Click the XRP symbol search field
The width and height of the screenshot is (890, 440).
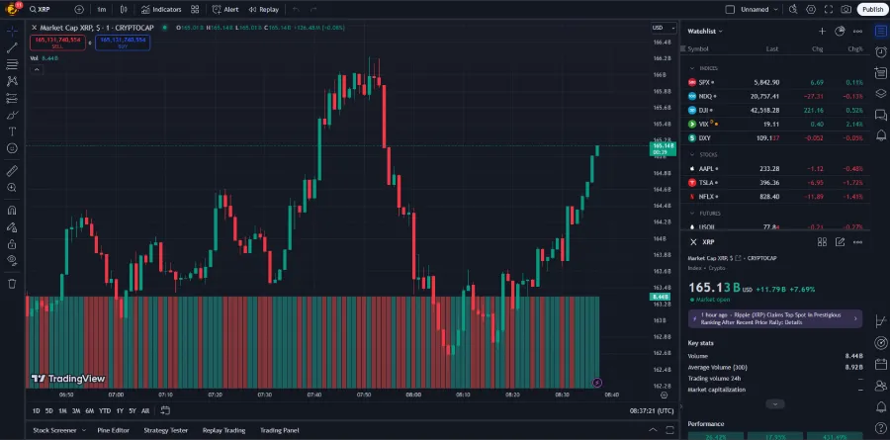(x=48, y=10)
